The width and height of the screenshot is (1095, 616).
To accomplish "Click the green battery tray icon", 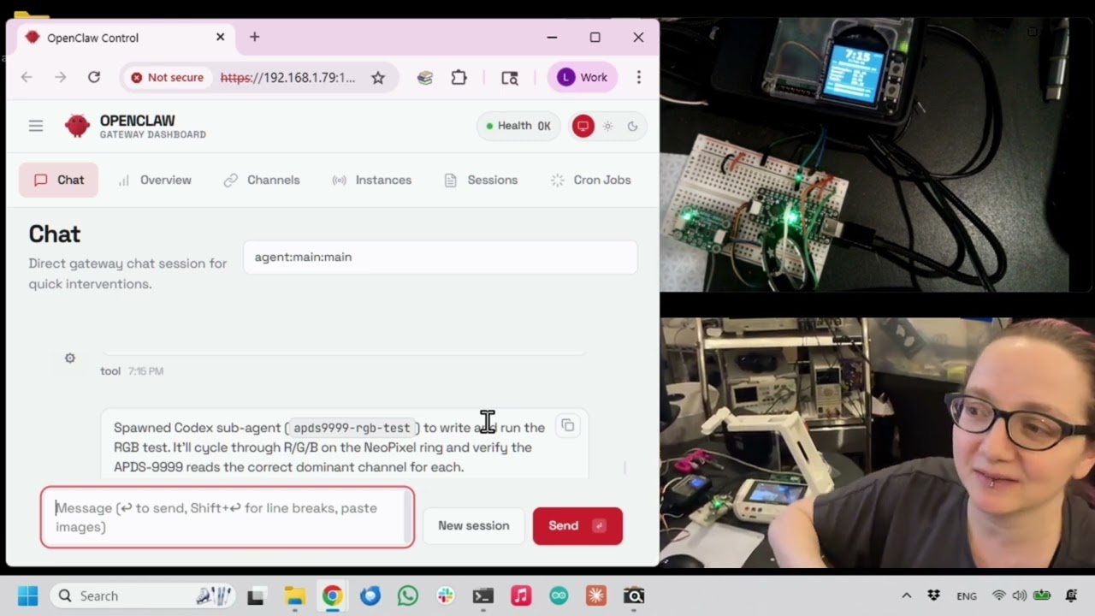I will [x=1041, y=595].
